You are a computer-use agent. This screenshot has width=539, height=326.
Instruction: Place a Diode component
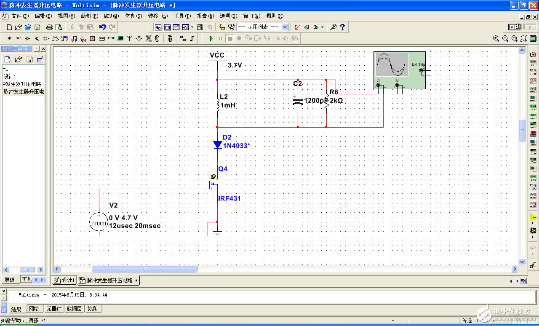(28, 38)
